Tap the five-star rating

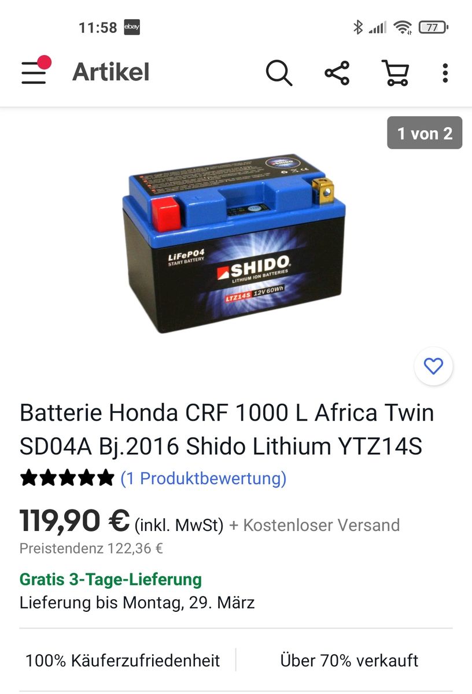pyautogui.click(x=67, y=478)
